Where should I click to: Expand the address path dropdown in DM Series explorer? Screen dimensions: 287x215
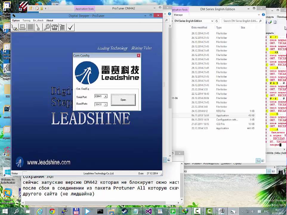[212, 21]
